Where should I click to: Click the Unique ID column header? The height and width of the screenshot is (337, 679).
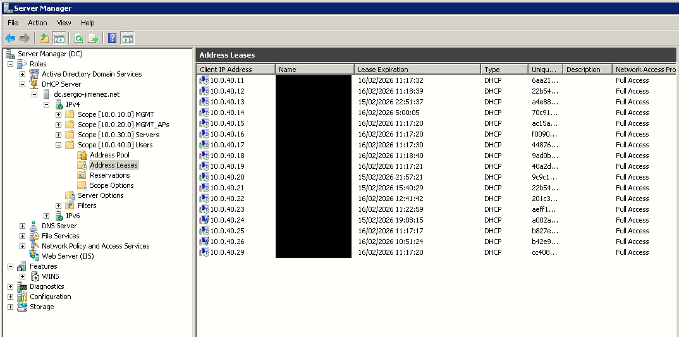(546, 70)
